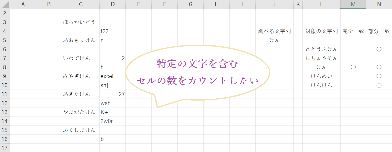The width and height of the screenshot is (392, 152).
Task: Click the 調べる文字列 header cell
Action: 274,31
